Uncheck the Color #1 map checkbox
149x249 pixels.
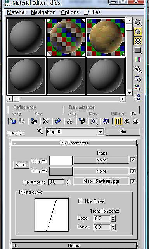[133, 160]
